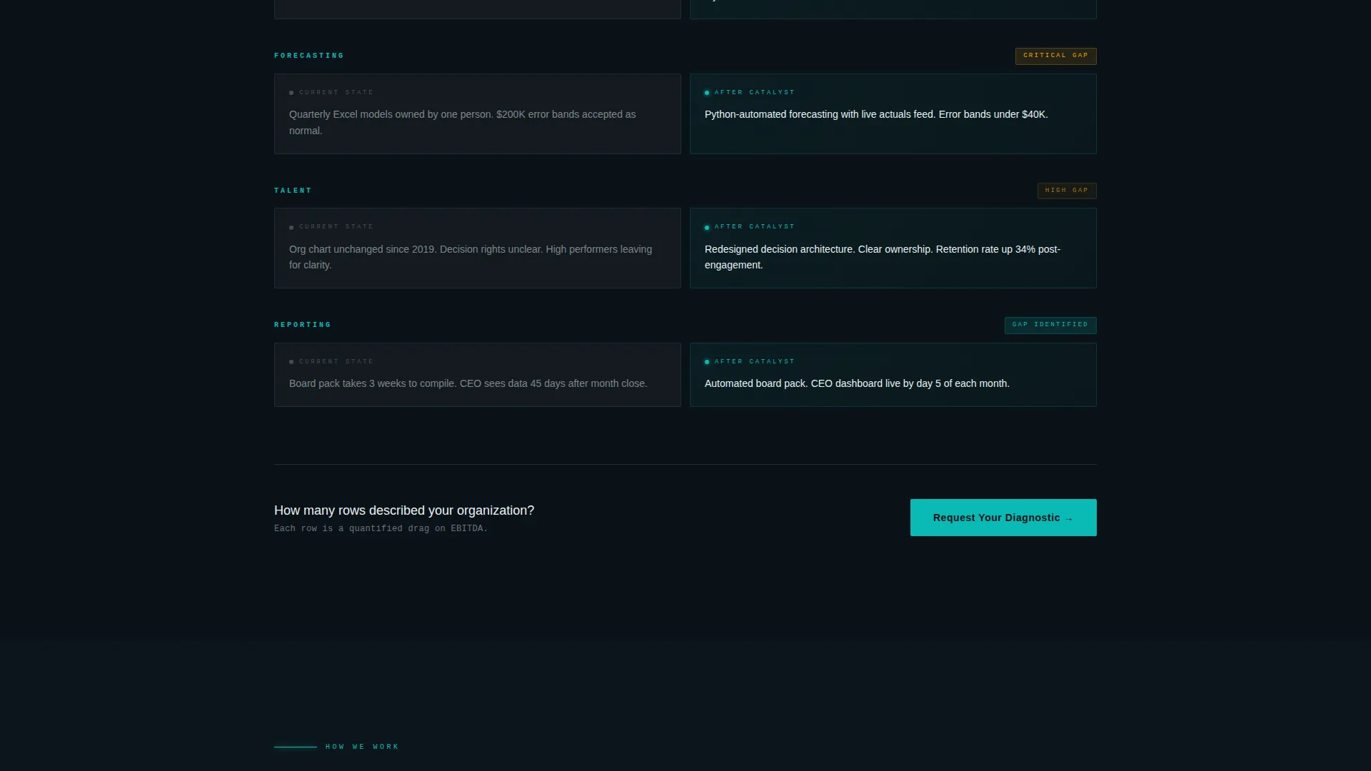The image size is (1371, 771).
Task: Click the quantified drag on EBITDA subtext
Action: (381, 528)
